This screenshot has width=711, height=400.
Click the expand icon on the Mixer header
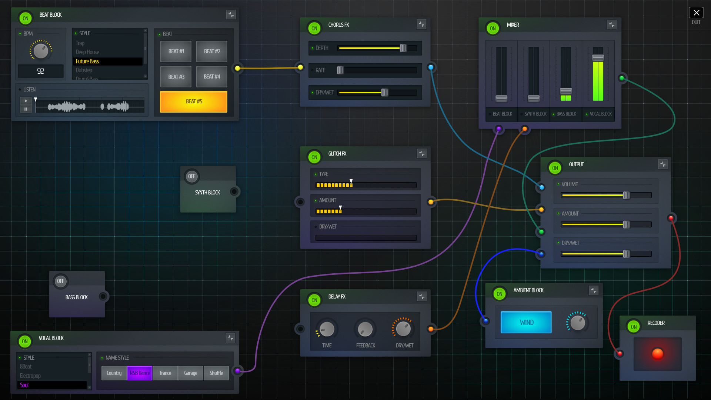coord(612,24)
